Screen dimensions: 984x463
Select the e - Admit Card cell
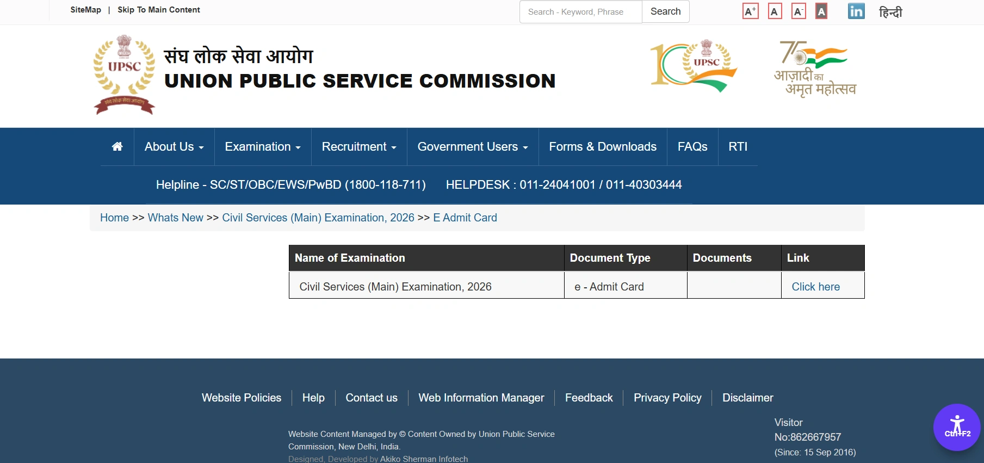click(626, 285)
